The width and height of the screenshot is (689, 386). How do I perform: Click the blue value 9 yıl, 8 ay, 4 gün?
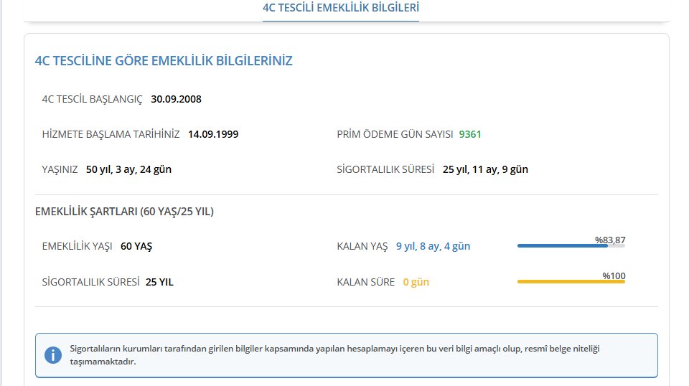pos(433,246)
